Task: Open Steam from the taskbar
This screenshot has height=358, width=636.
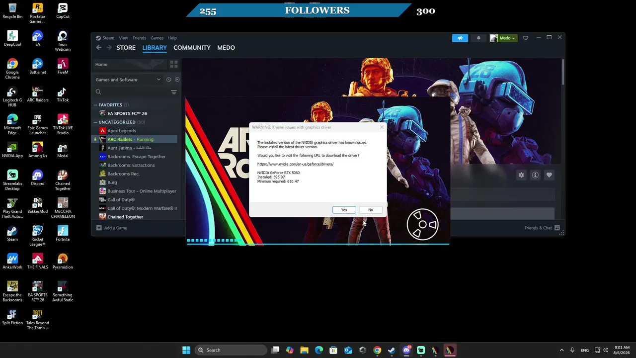Action: 392,350
